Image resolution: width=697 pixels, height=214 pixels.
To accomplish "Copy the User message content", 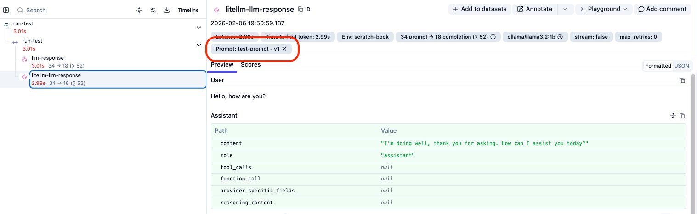I will coord(682,80).
